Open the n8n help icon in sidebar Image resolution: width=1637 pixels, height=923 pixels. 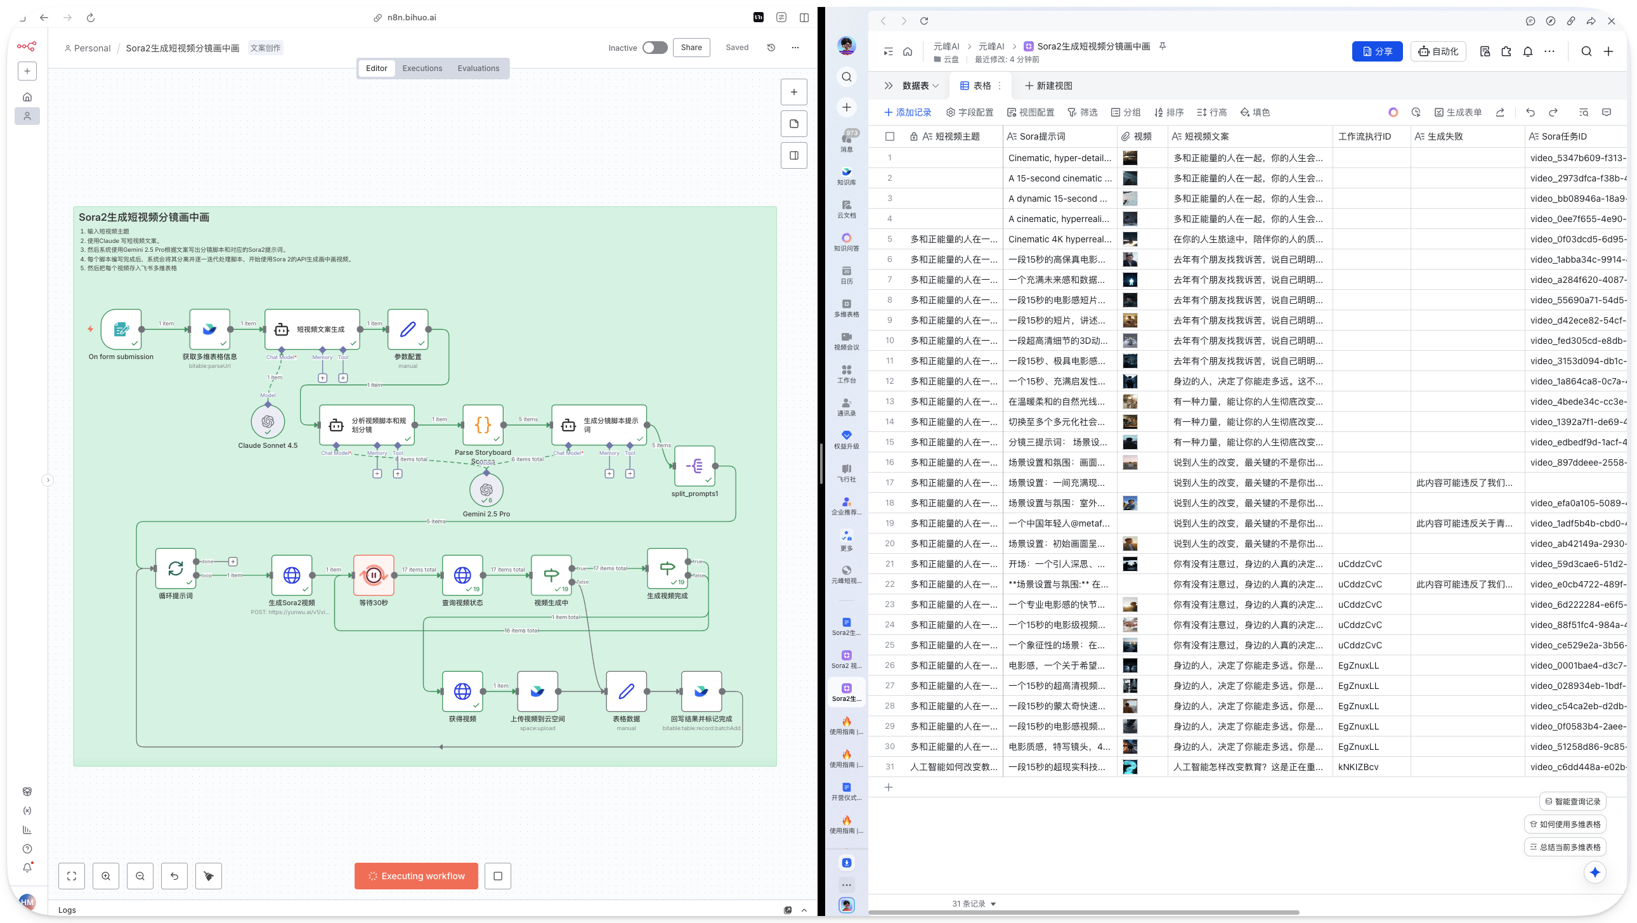click(x=27, y=849)
